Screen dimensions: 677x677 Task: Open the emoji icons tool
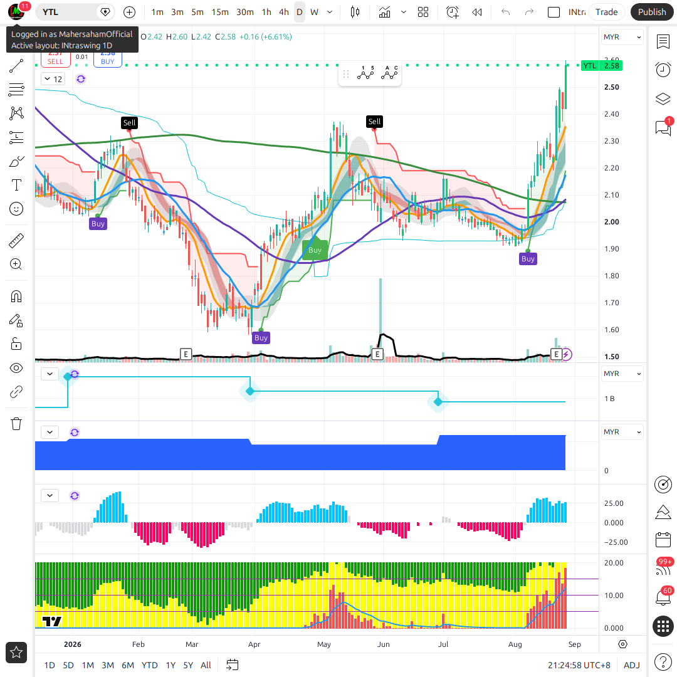[x=16, y=209]
